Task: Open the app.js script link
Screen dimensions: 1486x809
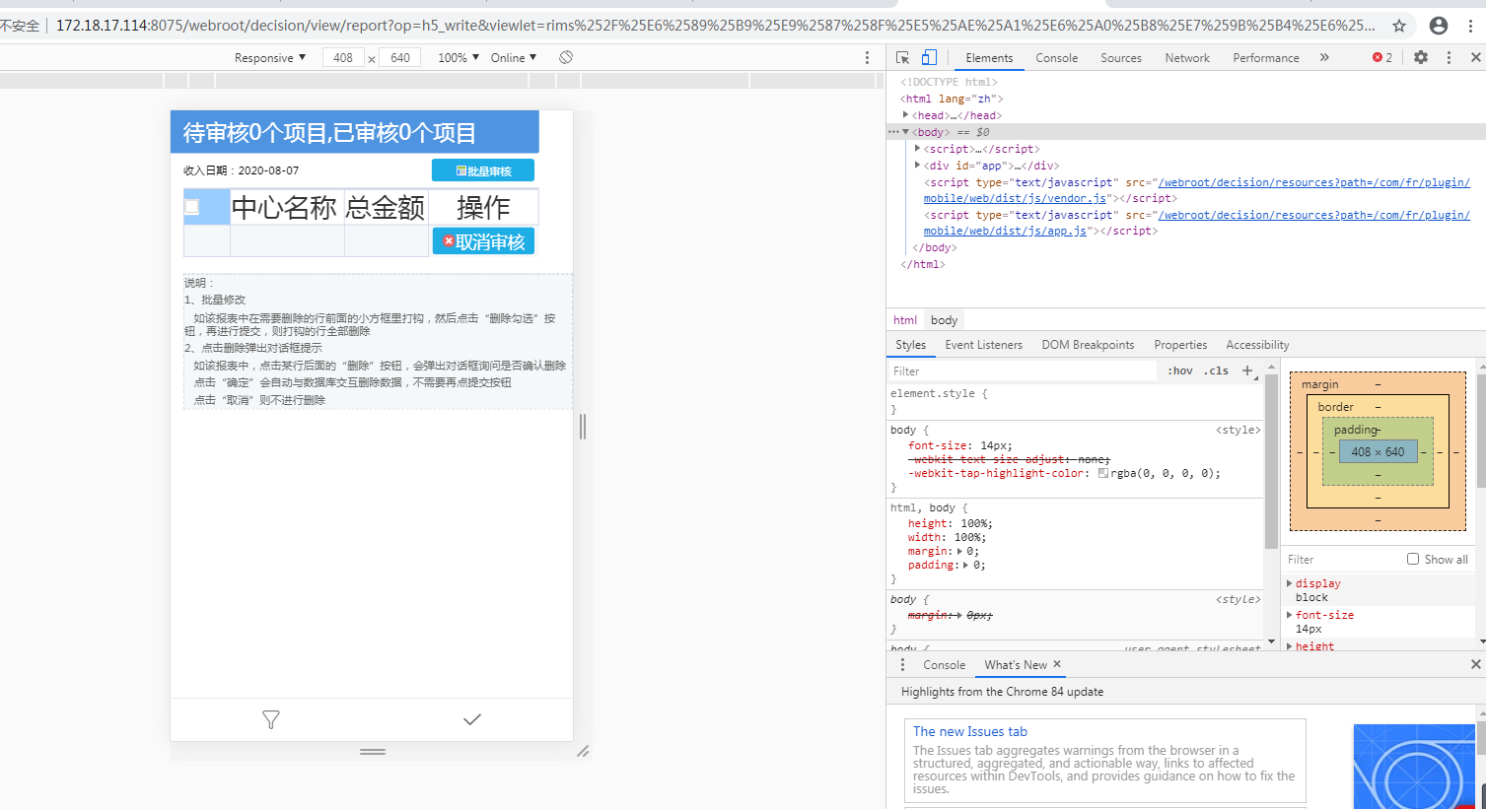Action: click(x=1196, y=223)
